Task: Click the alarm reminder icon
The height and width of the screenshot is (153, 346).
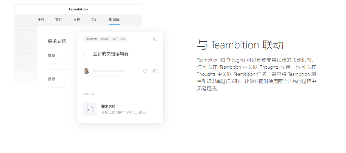Action: [155, 71]
